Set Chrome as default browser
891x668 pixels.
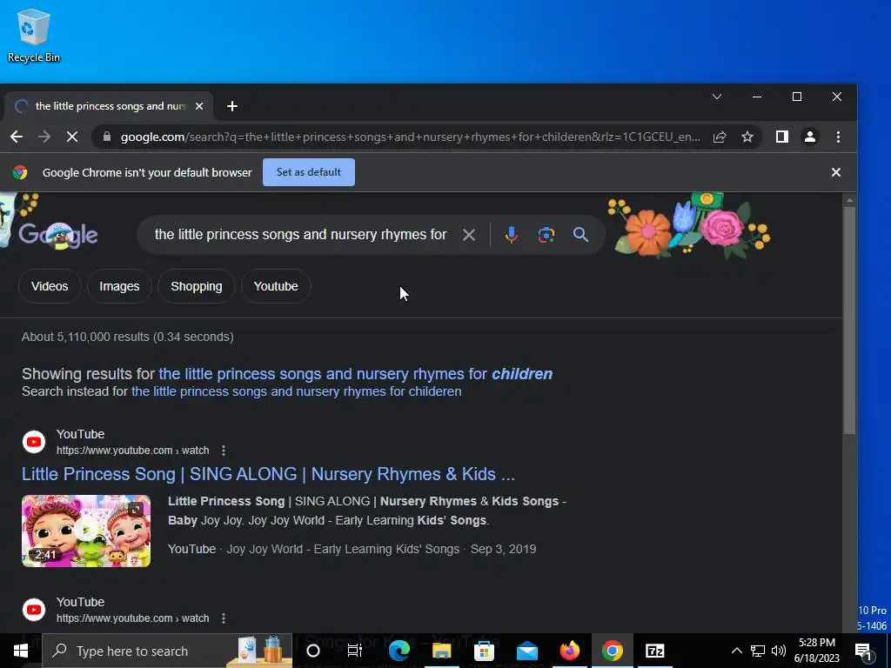[309, 172]
